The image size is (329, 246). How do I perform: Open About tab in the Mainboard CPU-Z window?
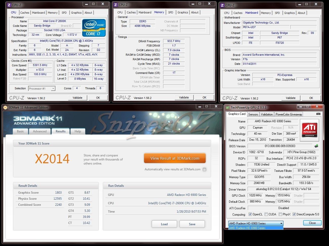301,13
